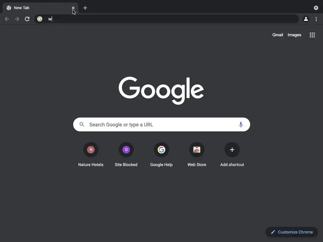The image size is (323, 242).
Task: Open the Nature Hotels shortcut
Action: point(91,154)
